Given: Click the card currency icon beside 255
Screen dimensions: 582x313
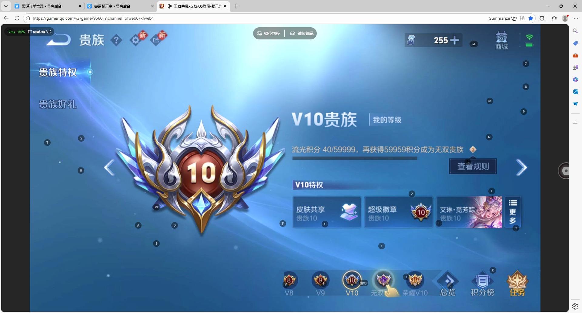Looking at the screenshot, I should click(411, 40).
